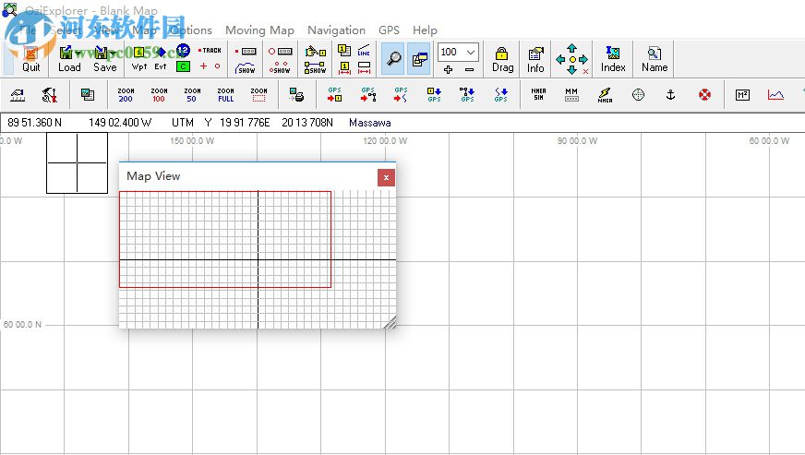Screen dimensions: 805x455
Task: Click the Zoom 100 button
Action: coord(159,95)
